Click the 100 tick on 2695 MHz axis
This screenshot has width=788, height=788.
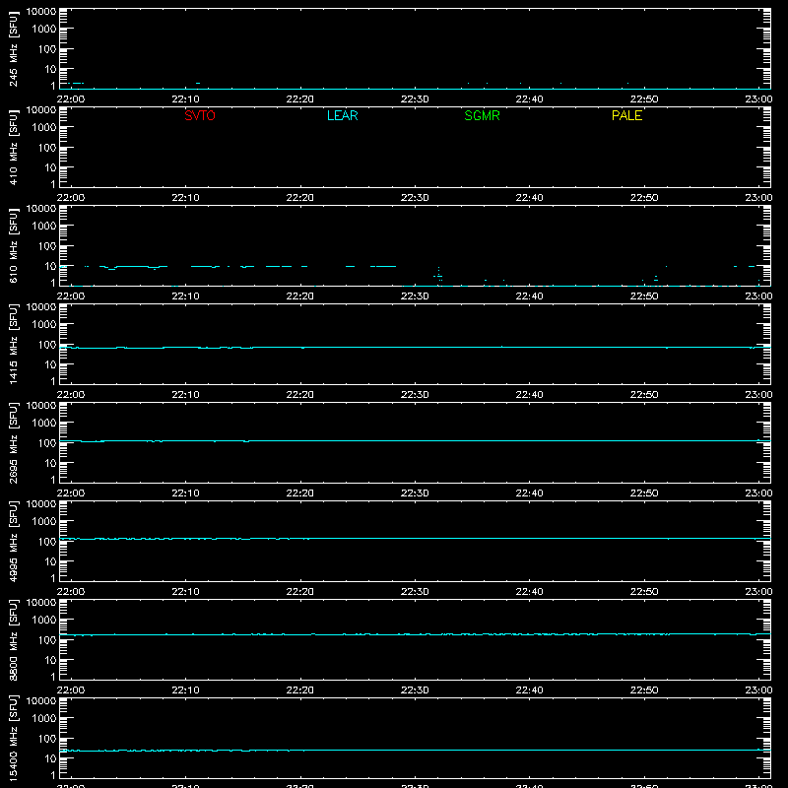click(47, 443)
